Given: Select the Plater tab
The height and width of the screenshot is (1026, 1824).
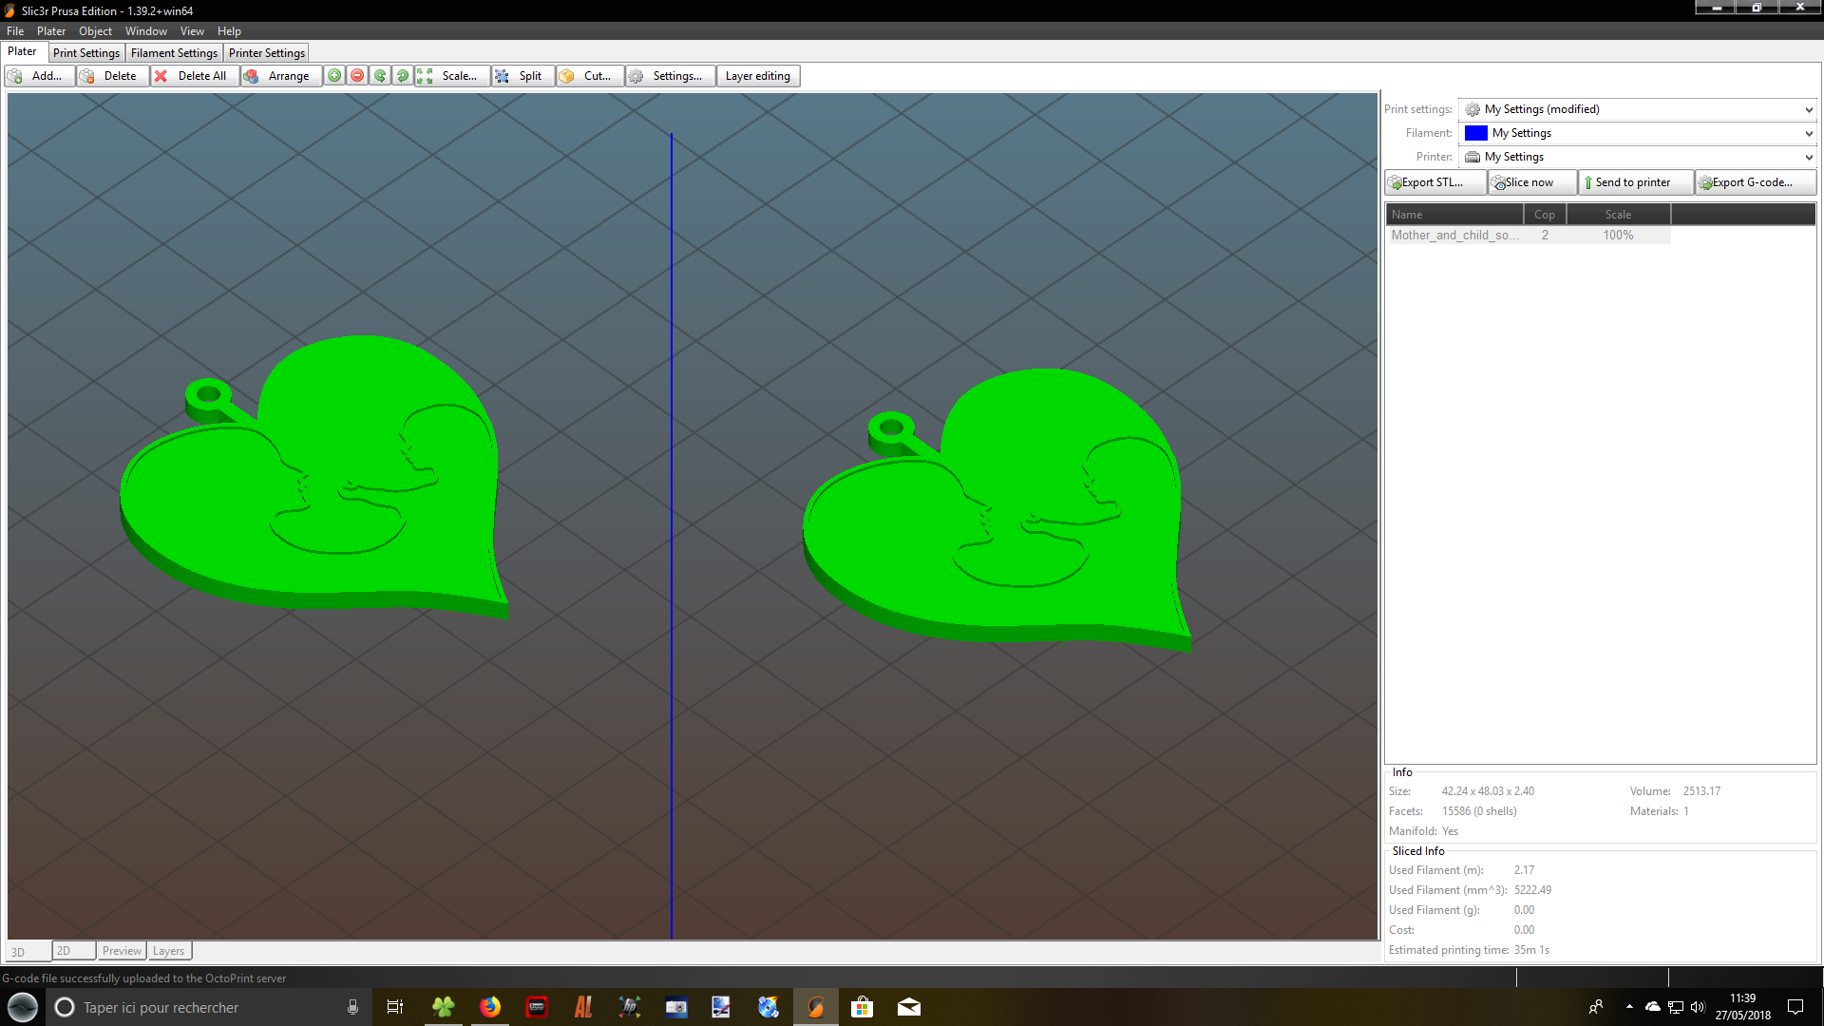Looking at the screenshot, I should coord(22,52).
